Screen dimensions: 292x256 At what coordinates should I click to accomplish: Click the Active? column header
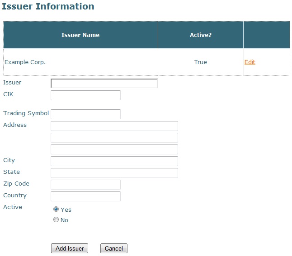coord(200,35)
